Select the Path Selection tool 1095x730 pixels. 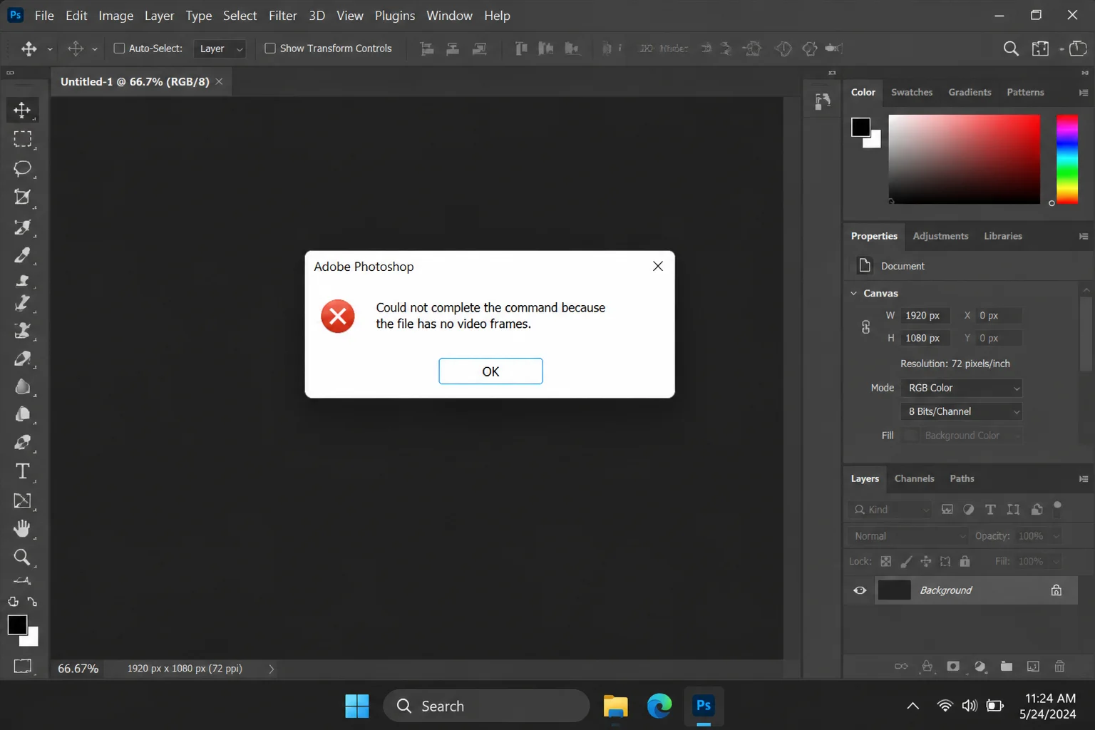pyautogui.click(x=22, y=500)
